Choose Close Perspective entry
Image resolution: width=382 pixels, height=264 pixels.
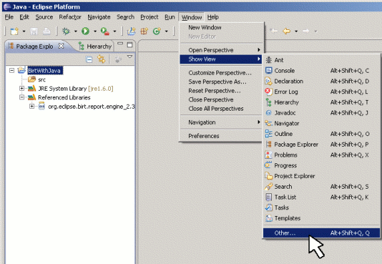pos(222,100)
